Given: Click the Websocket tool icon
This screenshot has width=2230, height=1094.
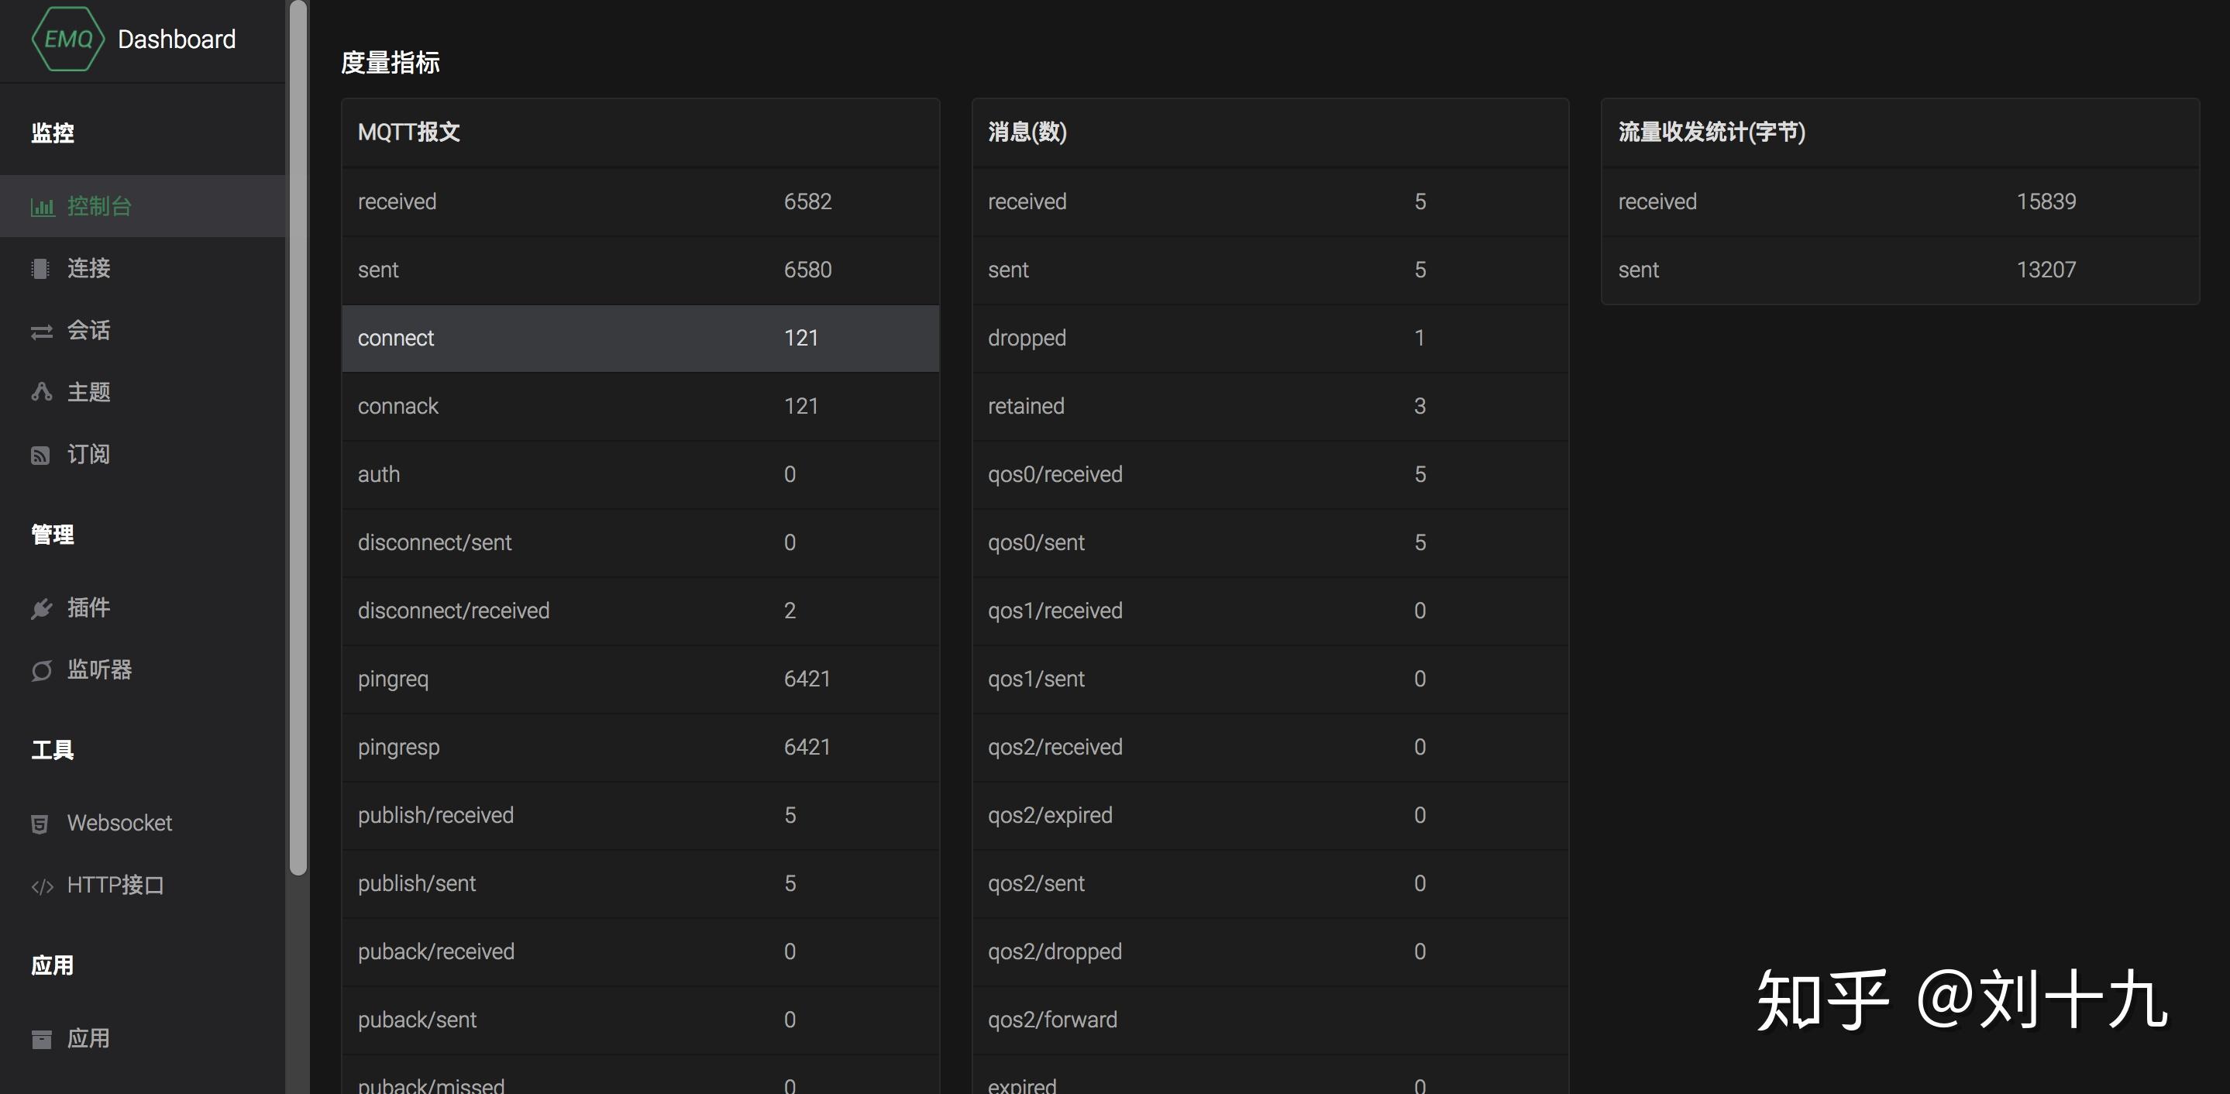Looking at the screenshot, I should pyautogui.click(x=40, y=824).
